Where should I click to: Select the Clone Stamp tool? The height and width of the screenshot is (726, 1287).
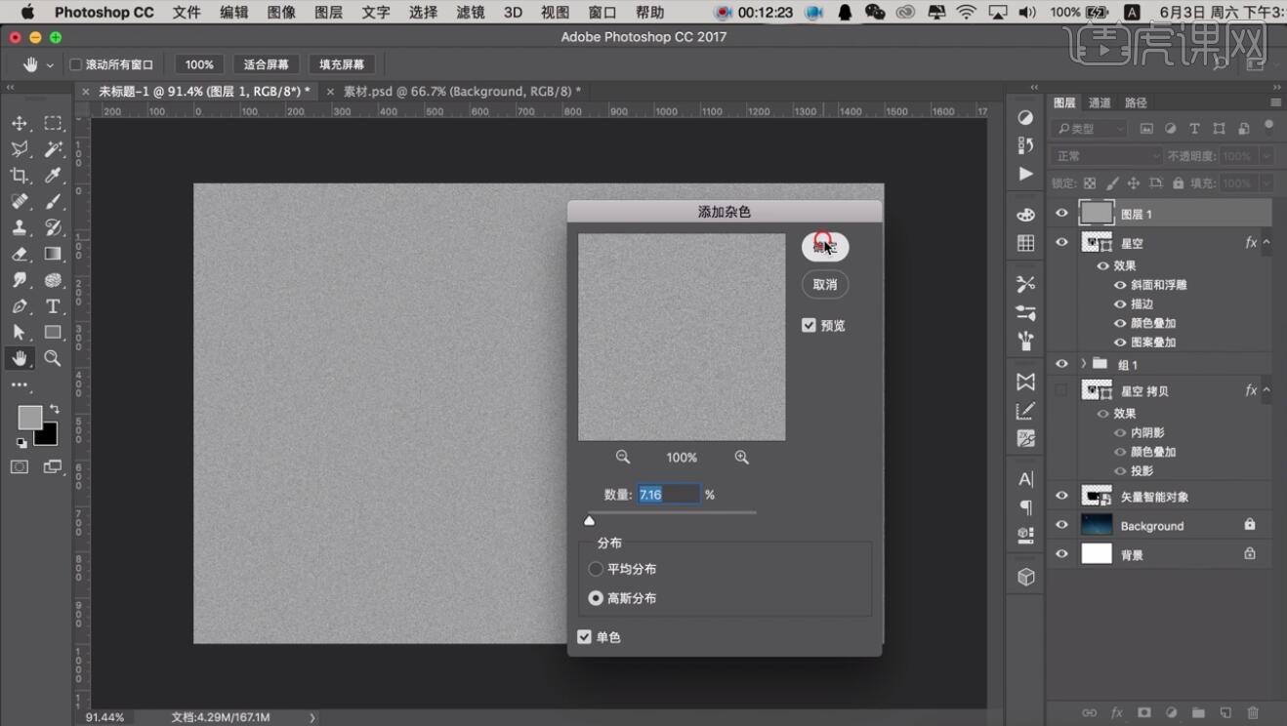pos(20,227)
